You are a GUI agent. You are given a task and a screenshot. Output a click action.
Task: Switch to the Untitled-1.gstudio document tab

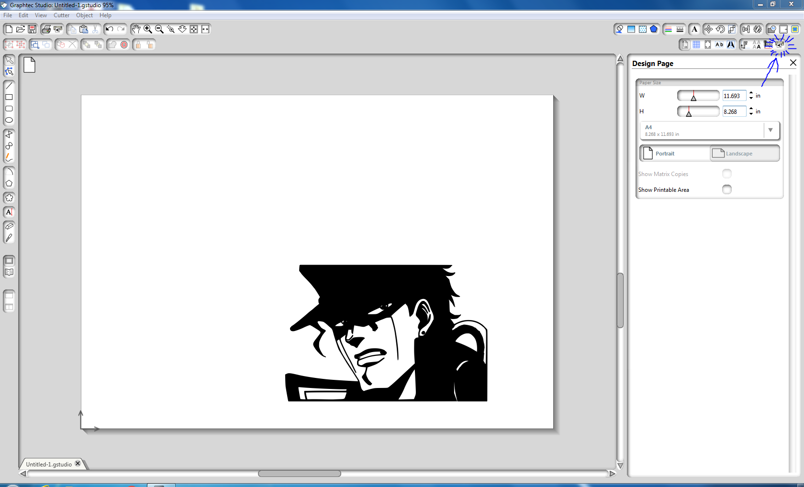(49, 464)
